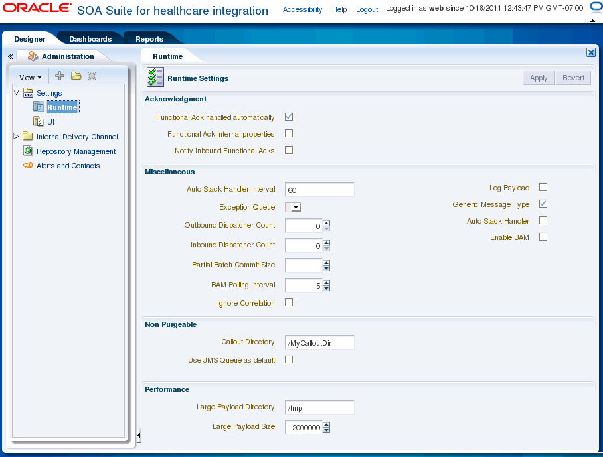Increase Partial Batch Commit Size with up arrow

327,263
